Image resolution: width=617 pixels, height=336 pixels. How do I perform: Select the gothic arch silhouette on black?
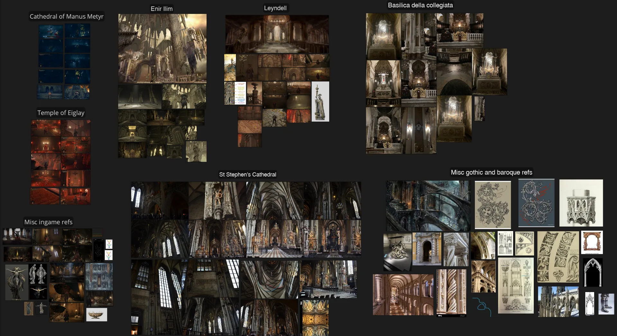click(x=593, y=272)
